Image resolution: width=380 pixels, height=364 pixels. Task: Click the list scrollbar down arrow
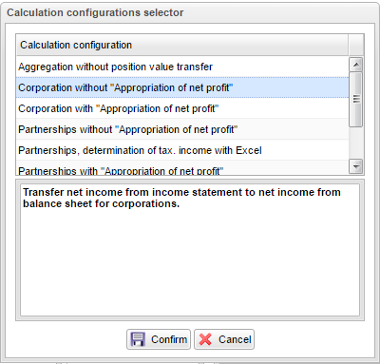pos(356,166)
